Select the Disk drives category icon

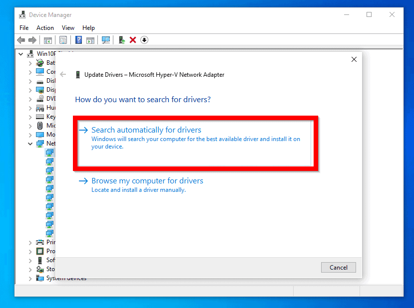click(40, 81)
